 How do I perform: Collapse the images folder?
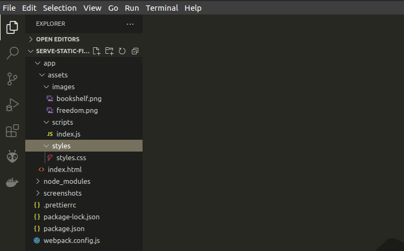[63, 87]
